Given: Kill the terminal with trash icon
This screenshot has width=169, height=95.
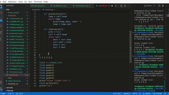Looking at the screenshot, I should 163,6.
